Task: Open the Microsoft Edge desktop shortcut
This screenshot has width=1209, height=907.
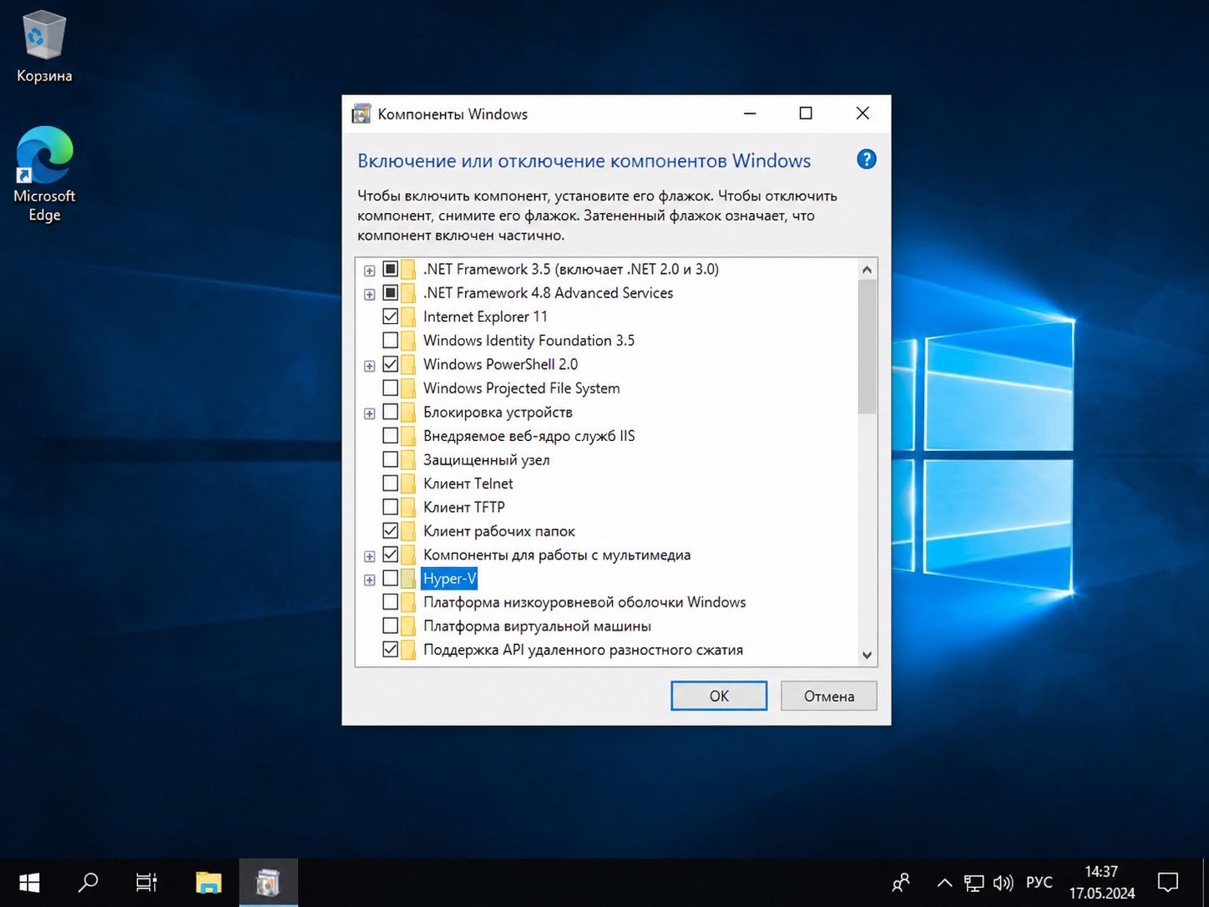Action: click(x=44, y=175)
